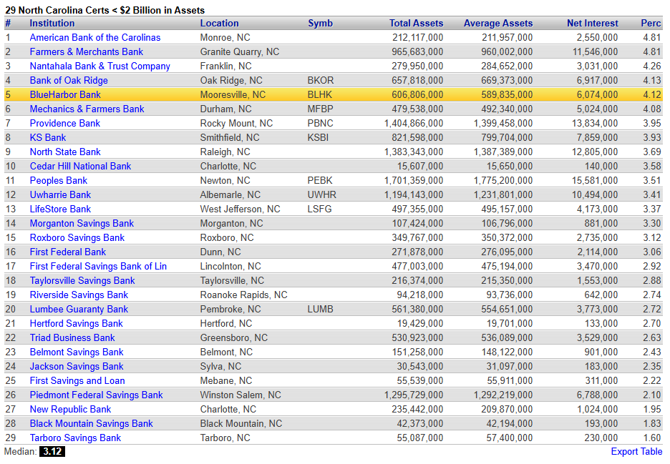Click the Export Table link
670x464 pixels.
point(636,452)
